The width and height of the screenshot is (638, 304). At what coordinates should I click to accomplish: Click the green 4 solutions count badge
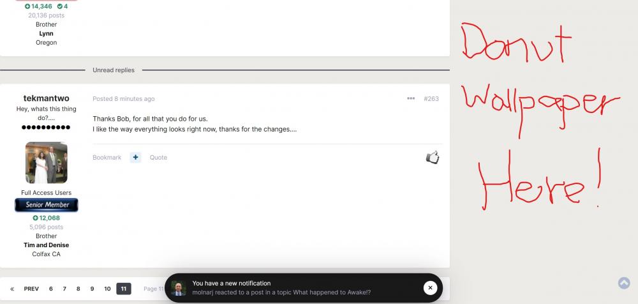[63, 6]
